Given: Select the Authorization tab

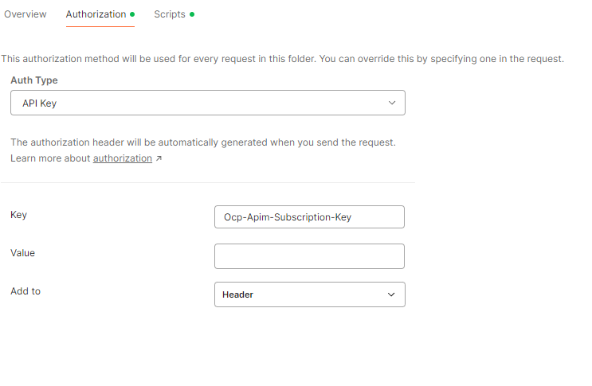Looking at the screenshot, I should click(96, 14).
